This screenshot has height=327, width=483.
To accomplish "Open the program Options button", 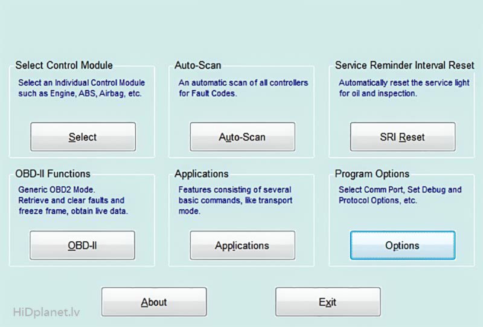I will 402,245.
